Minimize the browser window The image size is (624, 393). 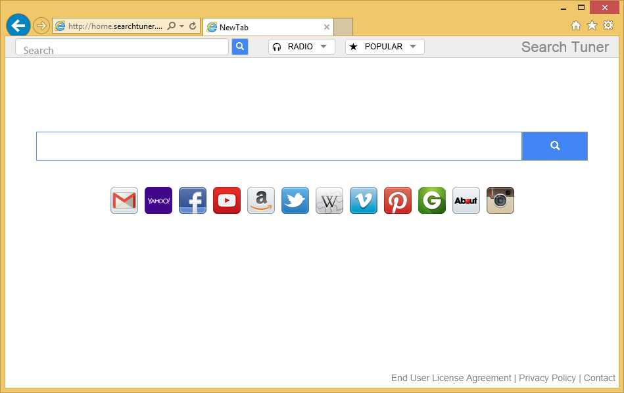564,8
